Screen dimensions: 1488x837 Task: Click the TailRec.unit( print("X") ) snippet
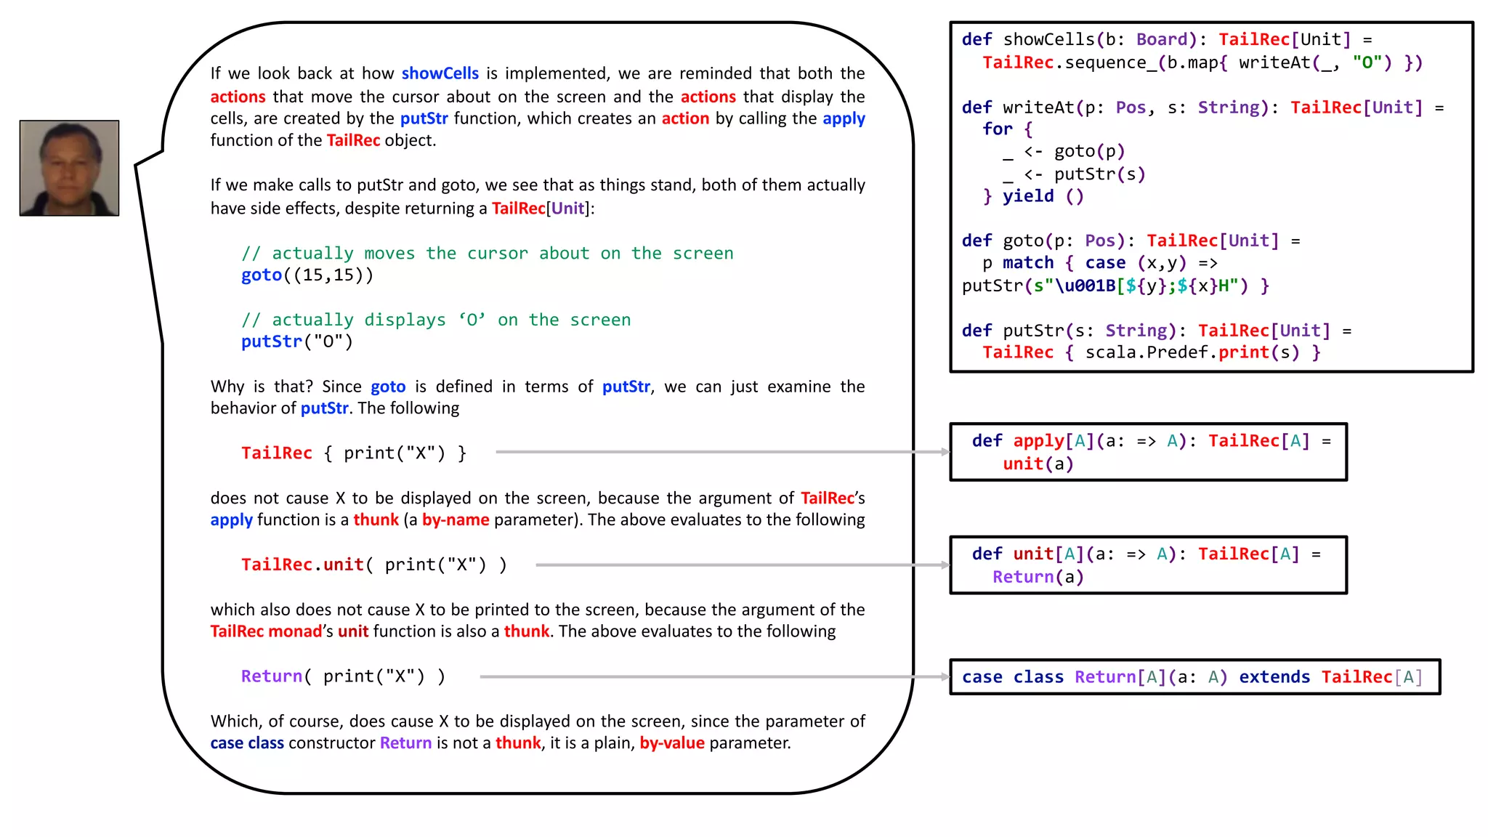[373, 565]
